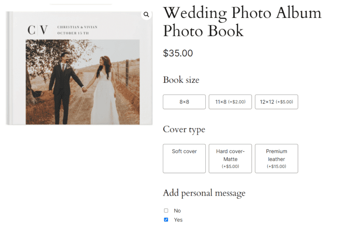Tick the No personal message checkbox

point(166,210)
